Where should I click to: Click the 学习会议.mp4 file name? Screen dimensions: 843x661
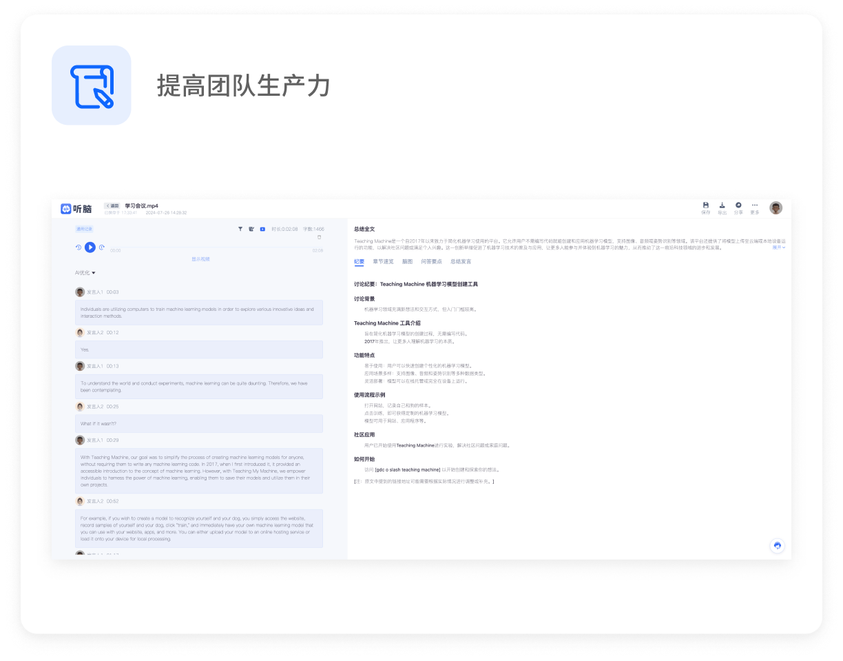[141, 205]
